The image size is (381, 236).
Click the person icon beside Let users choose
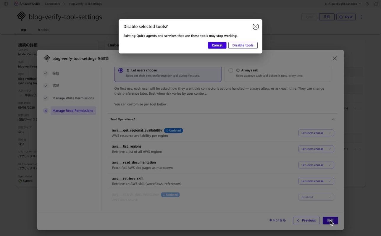click(x=128, y=70)
